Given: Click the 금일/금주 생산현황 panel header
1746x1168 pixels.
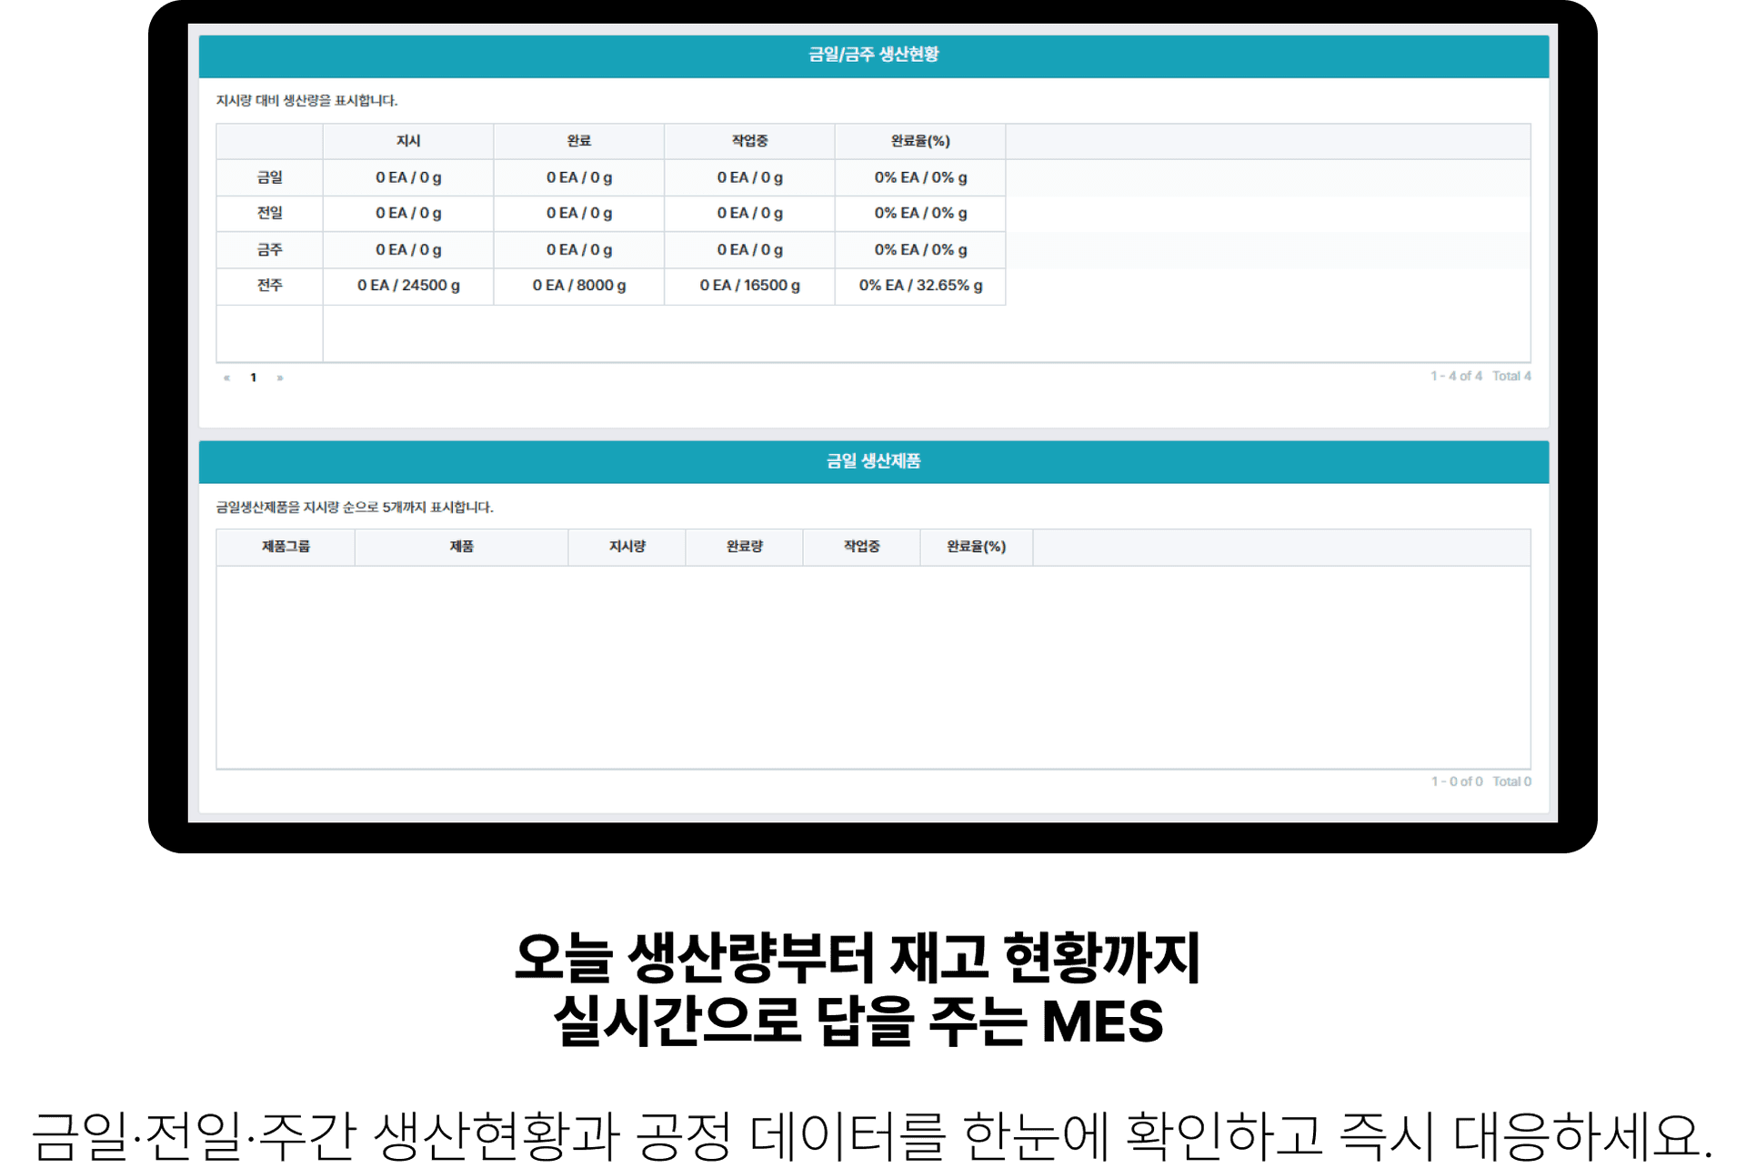Looking at the screenshot, I should pos(874,55).
